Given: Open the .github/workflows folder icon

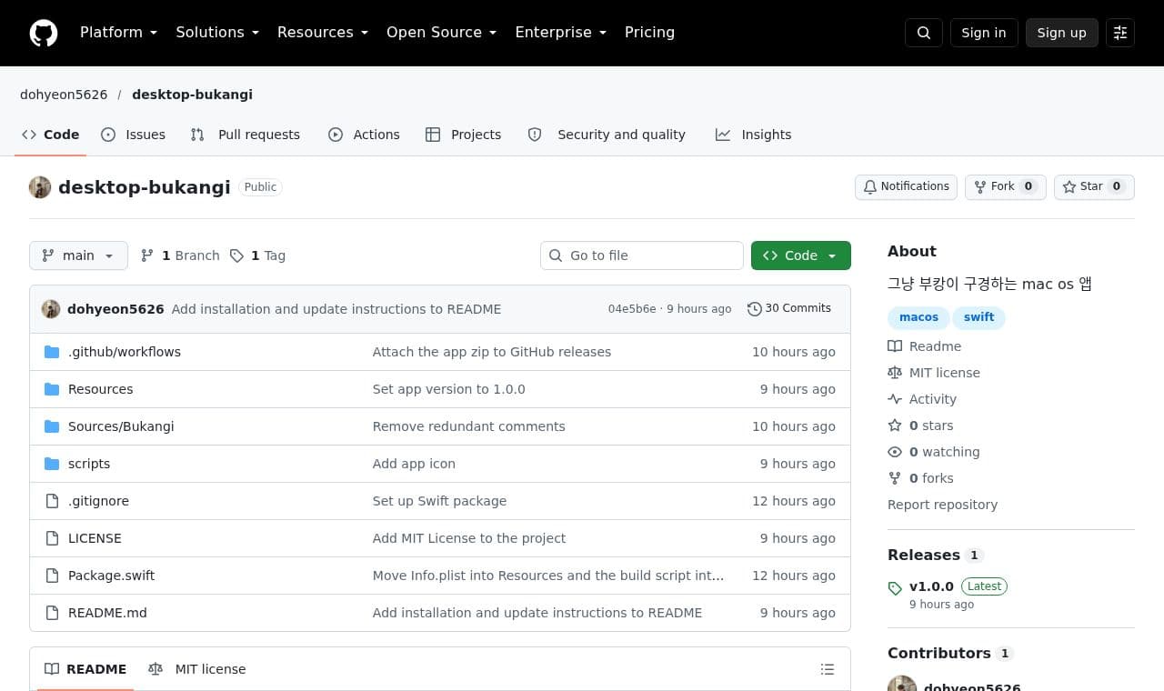Looking at the screenshot, I should [52, 352].
